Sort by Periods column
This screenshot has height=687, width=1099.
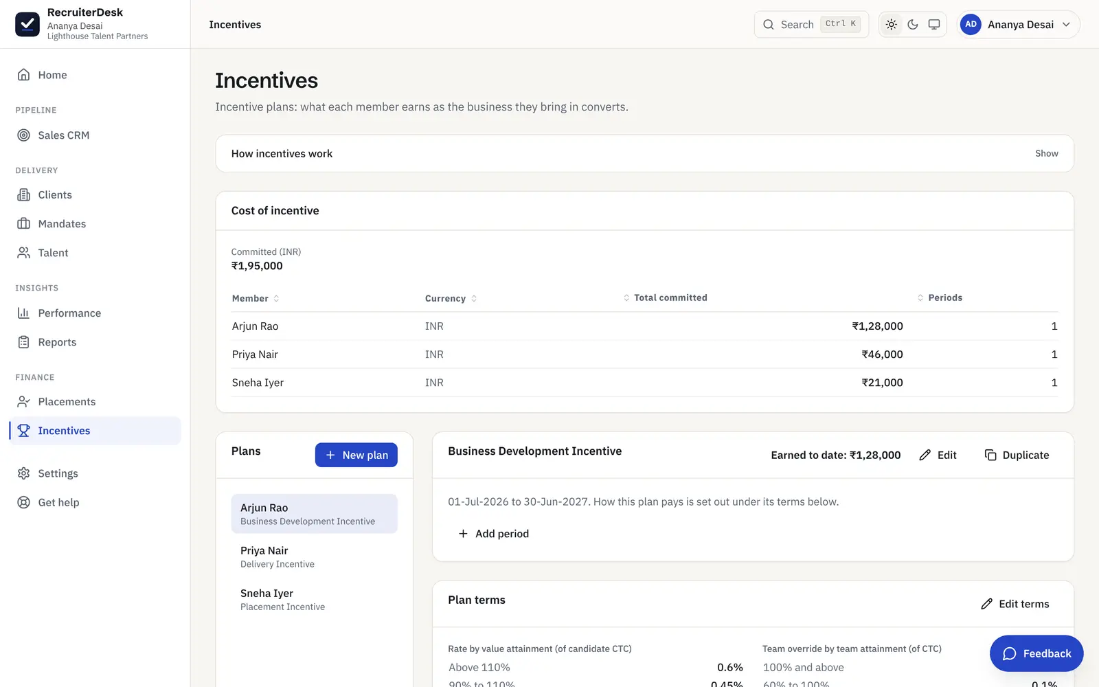[x=940, y=297]
